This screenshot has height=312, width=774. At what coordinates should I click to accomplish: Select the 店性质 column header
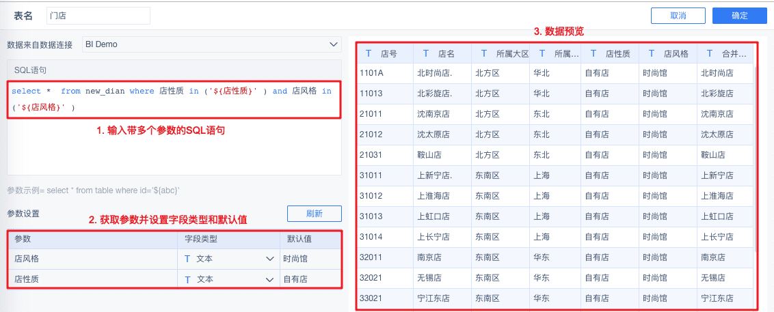tap(610, 53)
